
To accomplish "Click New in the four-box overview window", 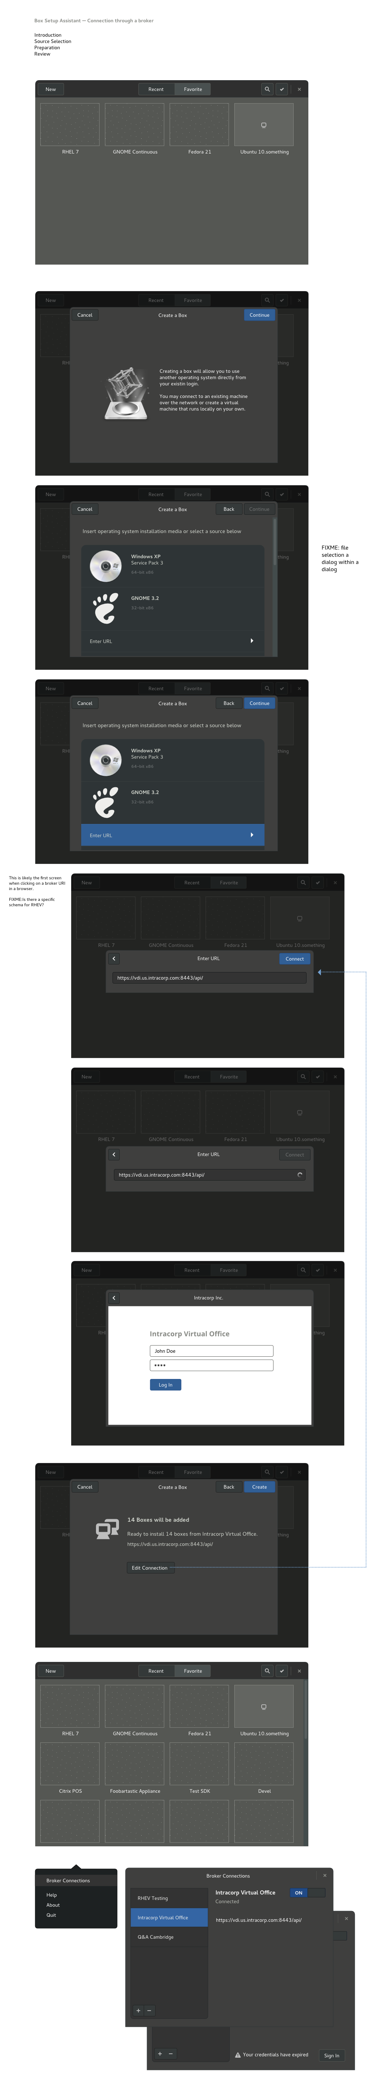I will (x=51, y=89).
